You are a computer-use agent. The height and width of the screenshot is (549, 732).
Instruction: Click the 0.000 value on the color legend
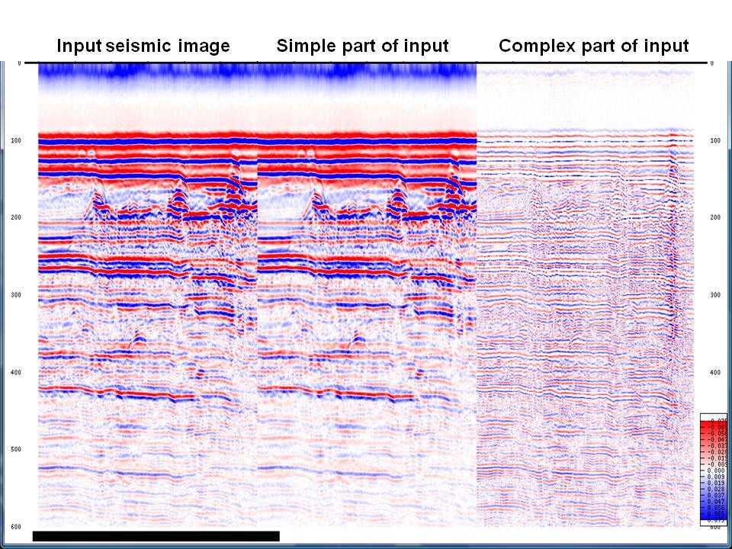coord(716,470)
